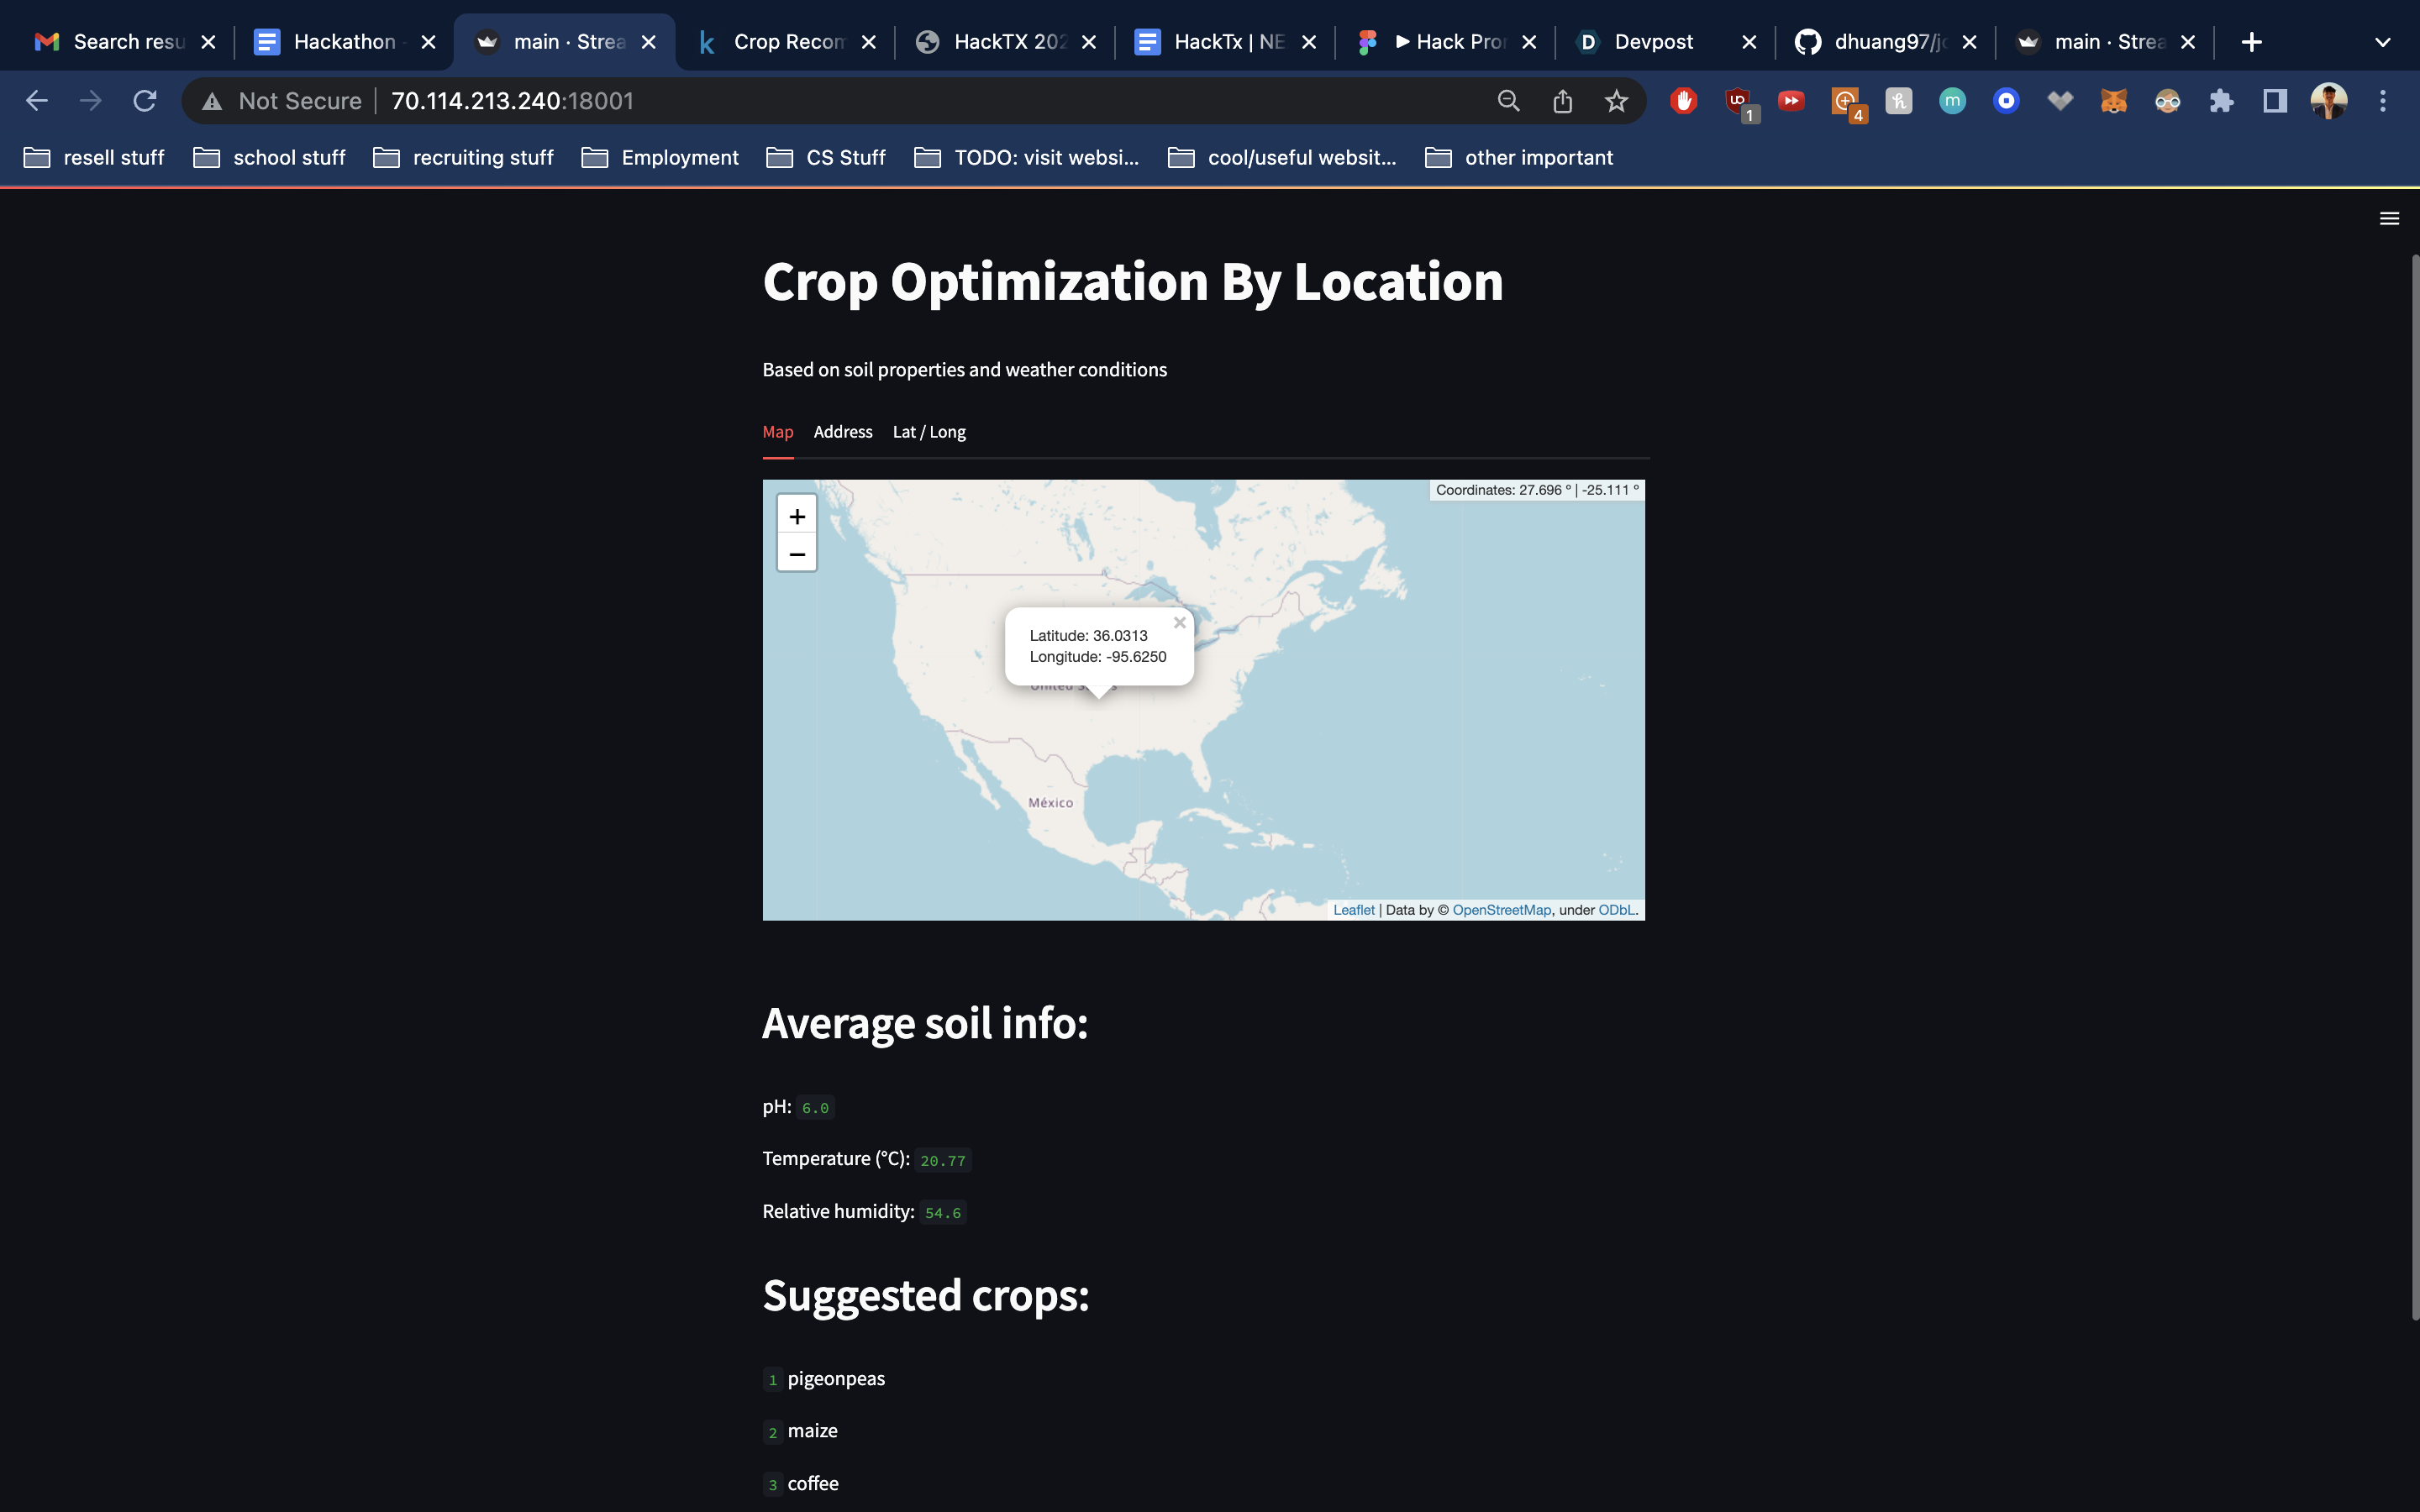The height and width of the screenshot is (1512, 2420).
Task: Open the Chrome three-dot menu
Action: (x=2383, y=101)
